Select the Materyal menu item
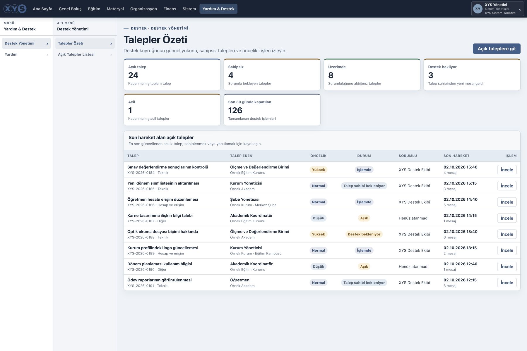 coord(115,9)
